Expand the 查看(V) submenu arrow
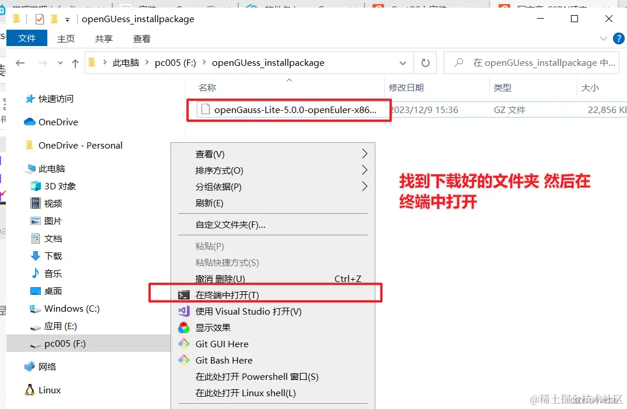Screen dimensions: 627x409 click(365, 154)
